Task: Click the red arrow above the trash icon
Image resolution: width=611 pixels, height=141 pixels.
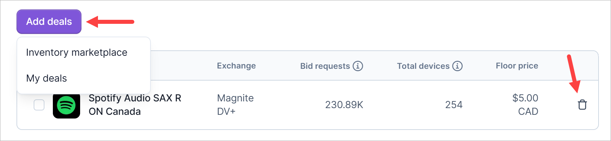Action: click(573, 74)
